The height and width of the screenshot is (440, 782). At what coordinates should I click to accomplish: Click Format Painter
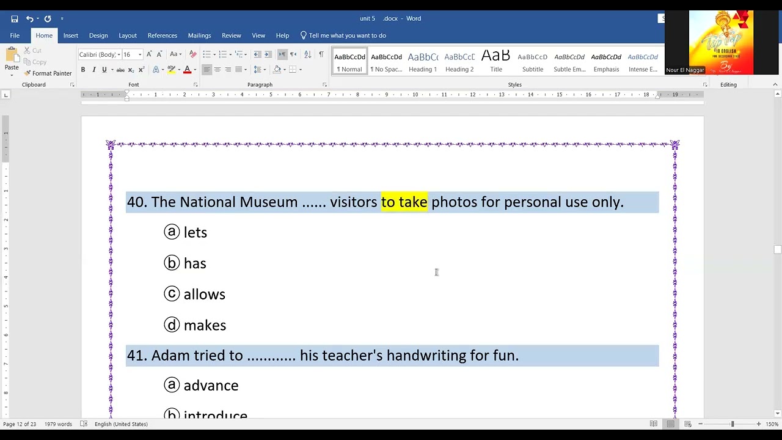click(x=48, y=73)
